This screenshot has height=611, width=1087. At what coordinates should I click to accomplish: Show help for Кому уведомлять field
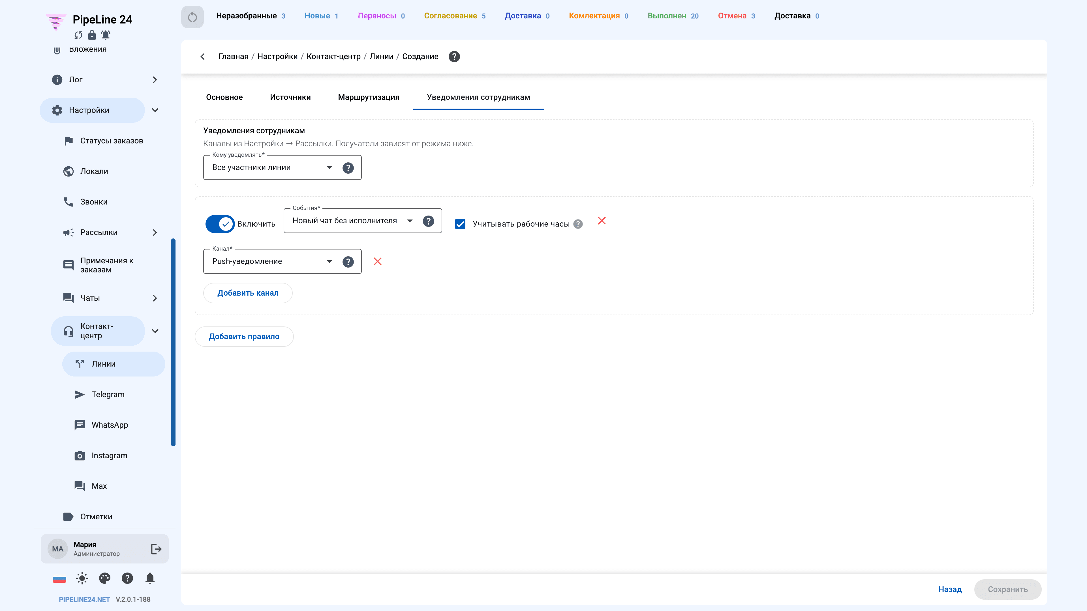[348, 168]
